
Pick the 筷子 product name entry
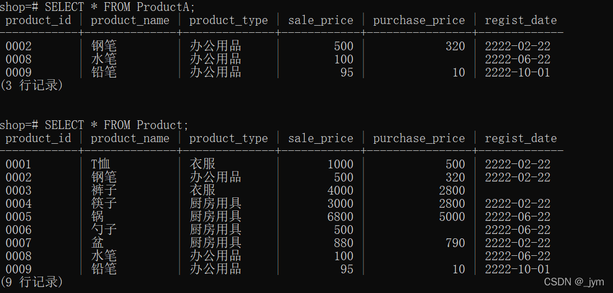pyautogui.click(x=103, y=203)
